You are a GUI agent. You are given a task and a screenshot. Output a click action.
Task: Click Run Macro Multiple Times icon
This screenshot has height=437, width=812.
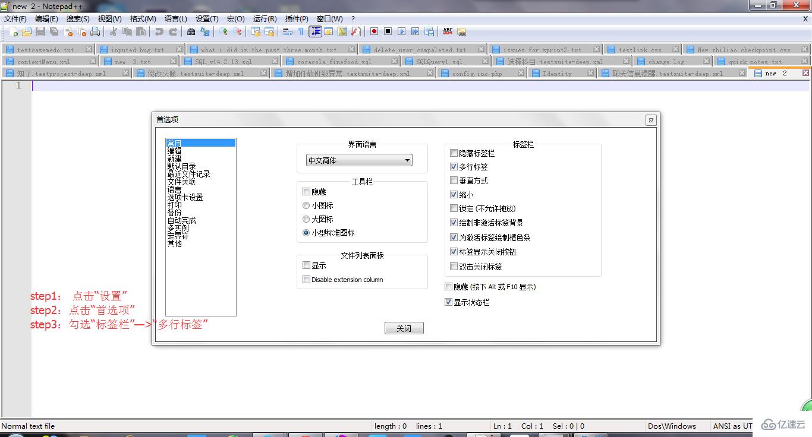click(415, 31)
